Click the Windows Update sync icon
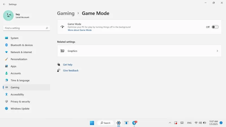The image size is (226, 127). pos(6,108)
